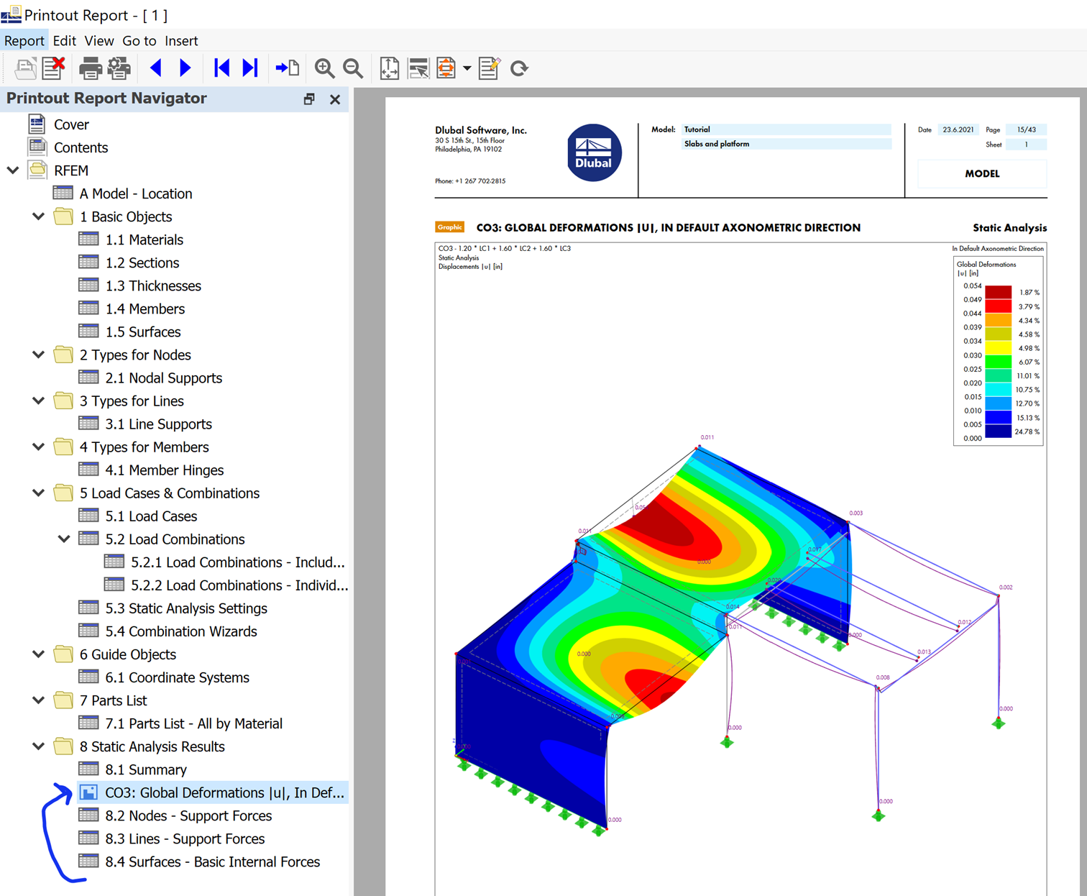Collapse the 5.2 Load Combinations node
This screenshot has width=1087, height=896.
[x=64, y=539]
